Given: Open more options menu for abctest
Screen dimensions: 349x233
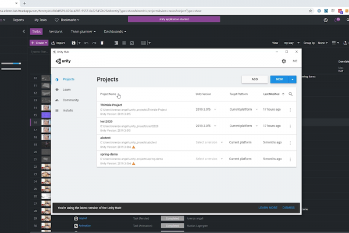Looking at the screenshot, I should pos(290,143).
